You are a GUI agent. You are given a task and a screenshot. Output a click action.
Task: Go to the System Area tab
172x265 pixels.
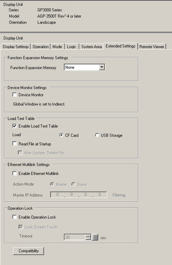[91, 47]
